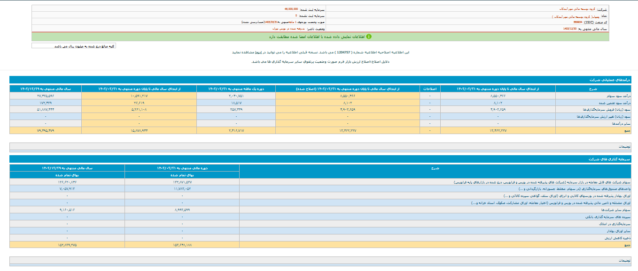Select the cell with value 51,887,434

pos(45,109)
